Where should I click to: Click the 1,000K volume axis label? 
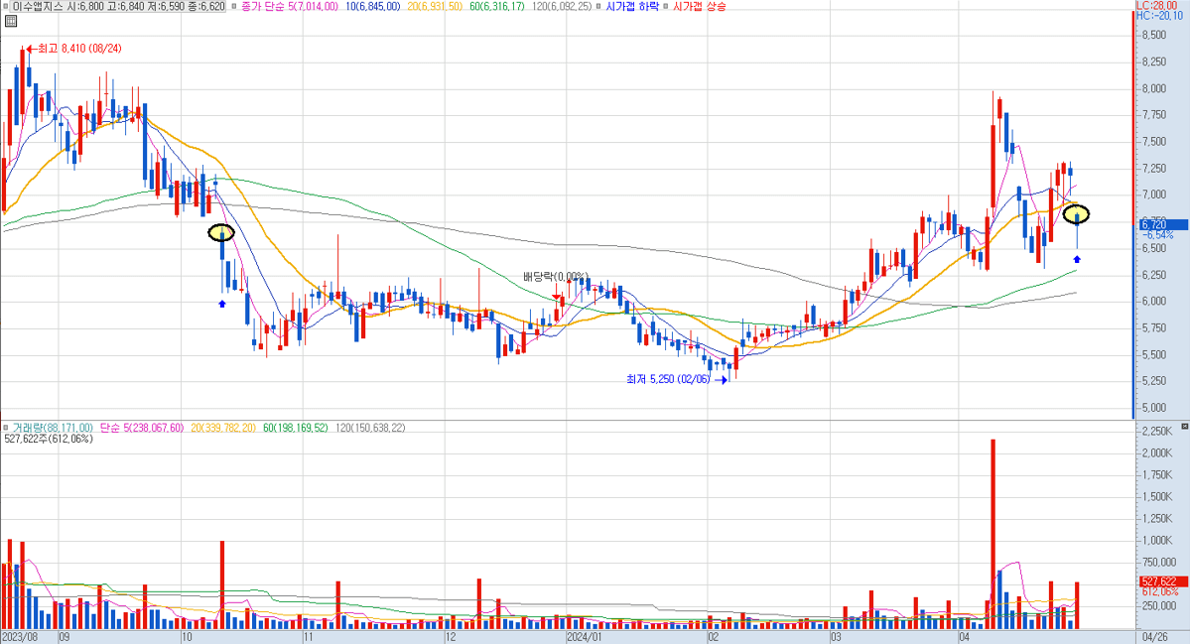(1157, 540)
